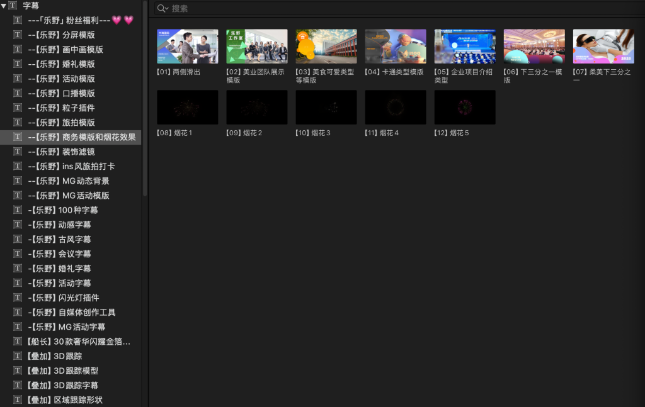Open 粒子插件 category
This screenshot has width=645, height=407.
click(x=71, y=108)
